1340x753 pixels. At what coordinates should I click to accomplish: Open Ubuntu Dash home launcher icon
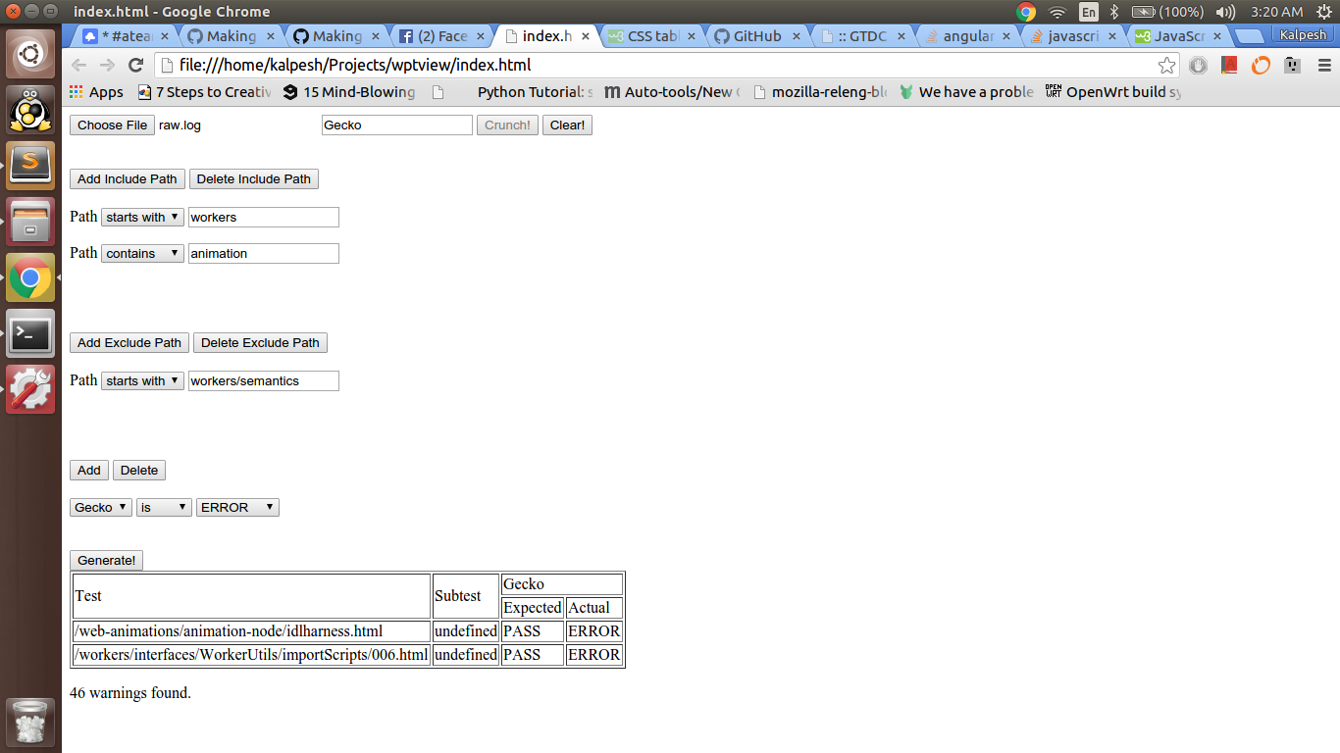[30, 53]
